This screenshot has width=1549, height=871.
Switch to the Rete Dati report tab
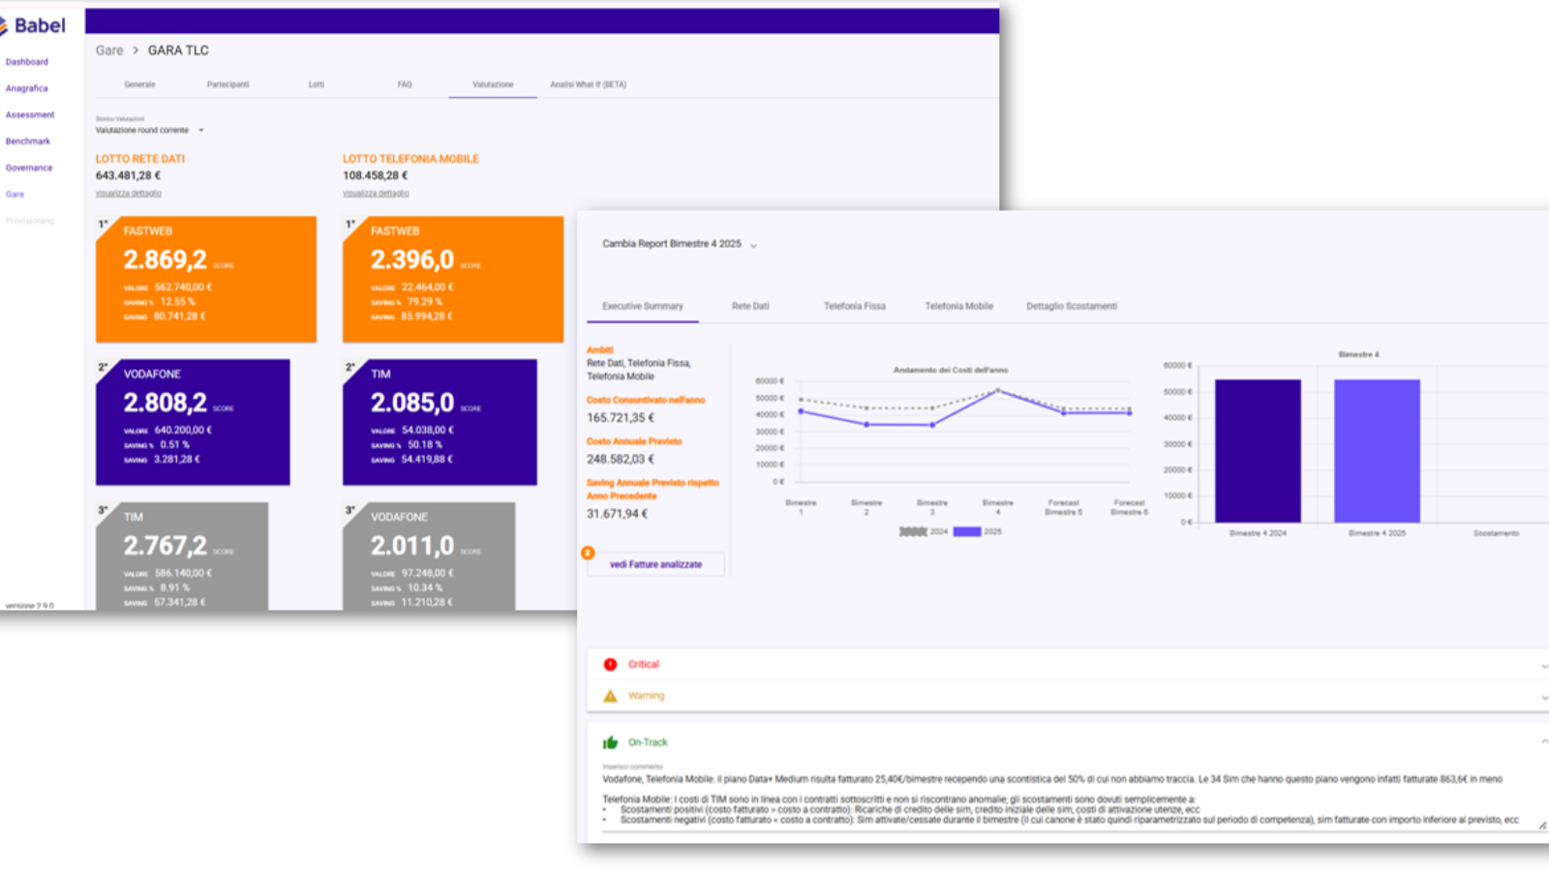pos(750,307)
